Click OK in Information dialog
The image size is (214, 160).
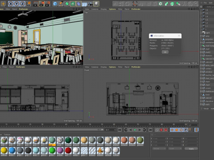coord(165,52)
